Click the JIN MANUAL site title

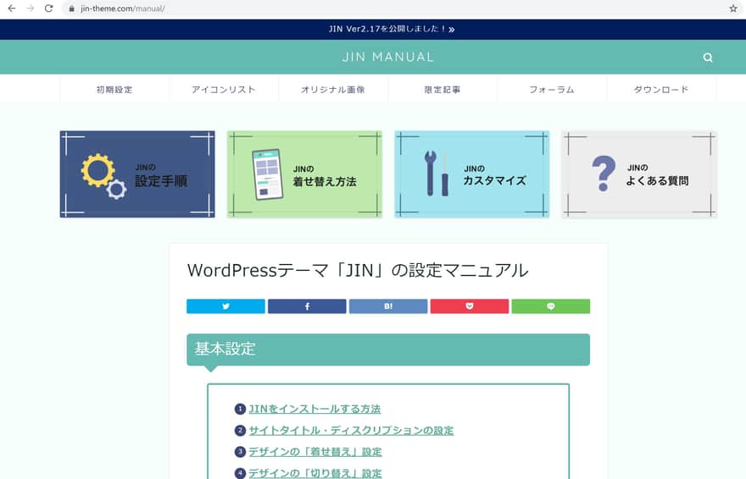click(x=387, y=57)
